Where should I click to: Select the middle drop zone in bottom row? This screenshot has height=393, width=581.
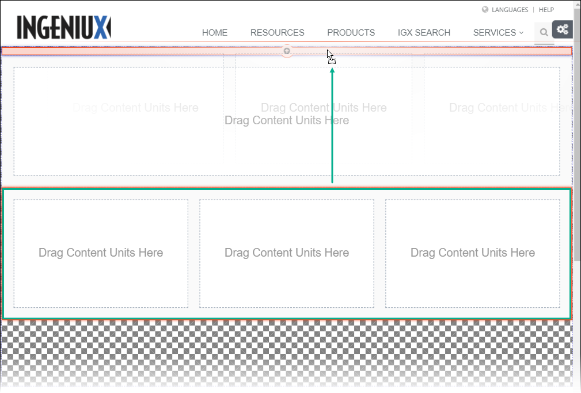pos(287,253)
